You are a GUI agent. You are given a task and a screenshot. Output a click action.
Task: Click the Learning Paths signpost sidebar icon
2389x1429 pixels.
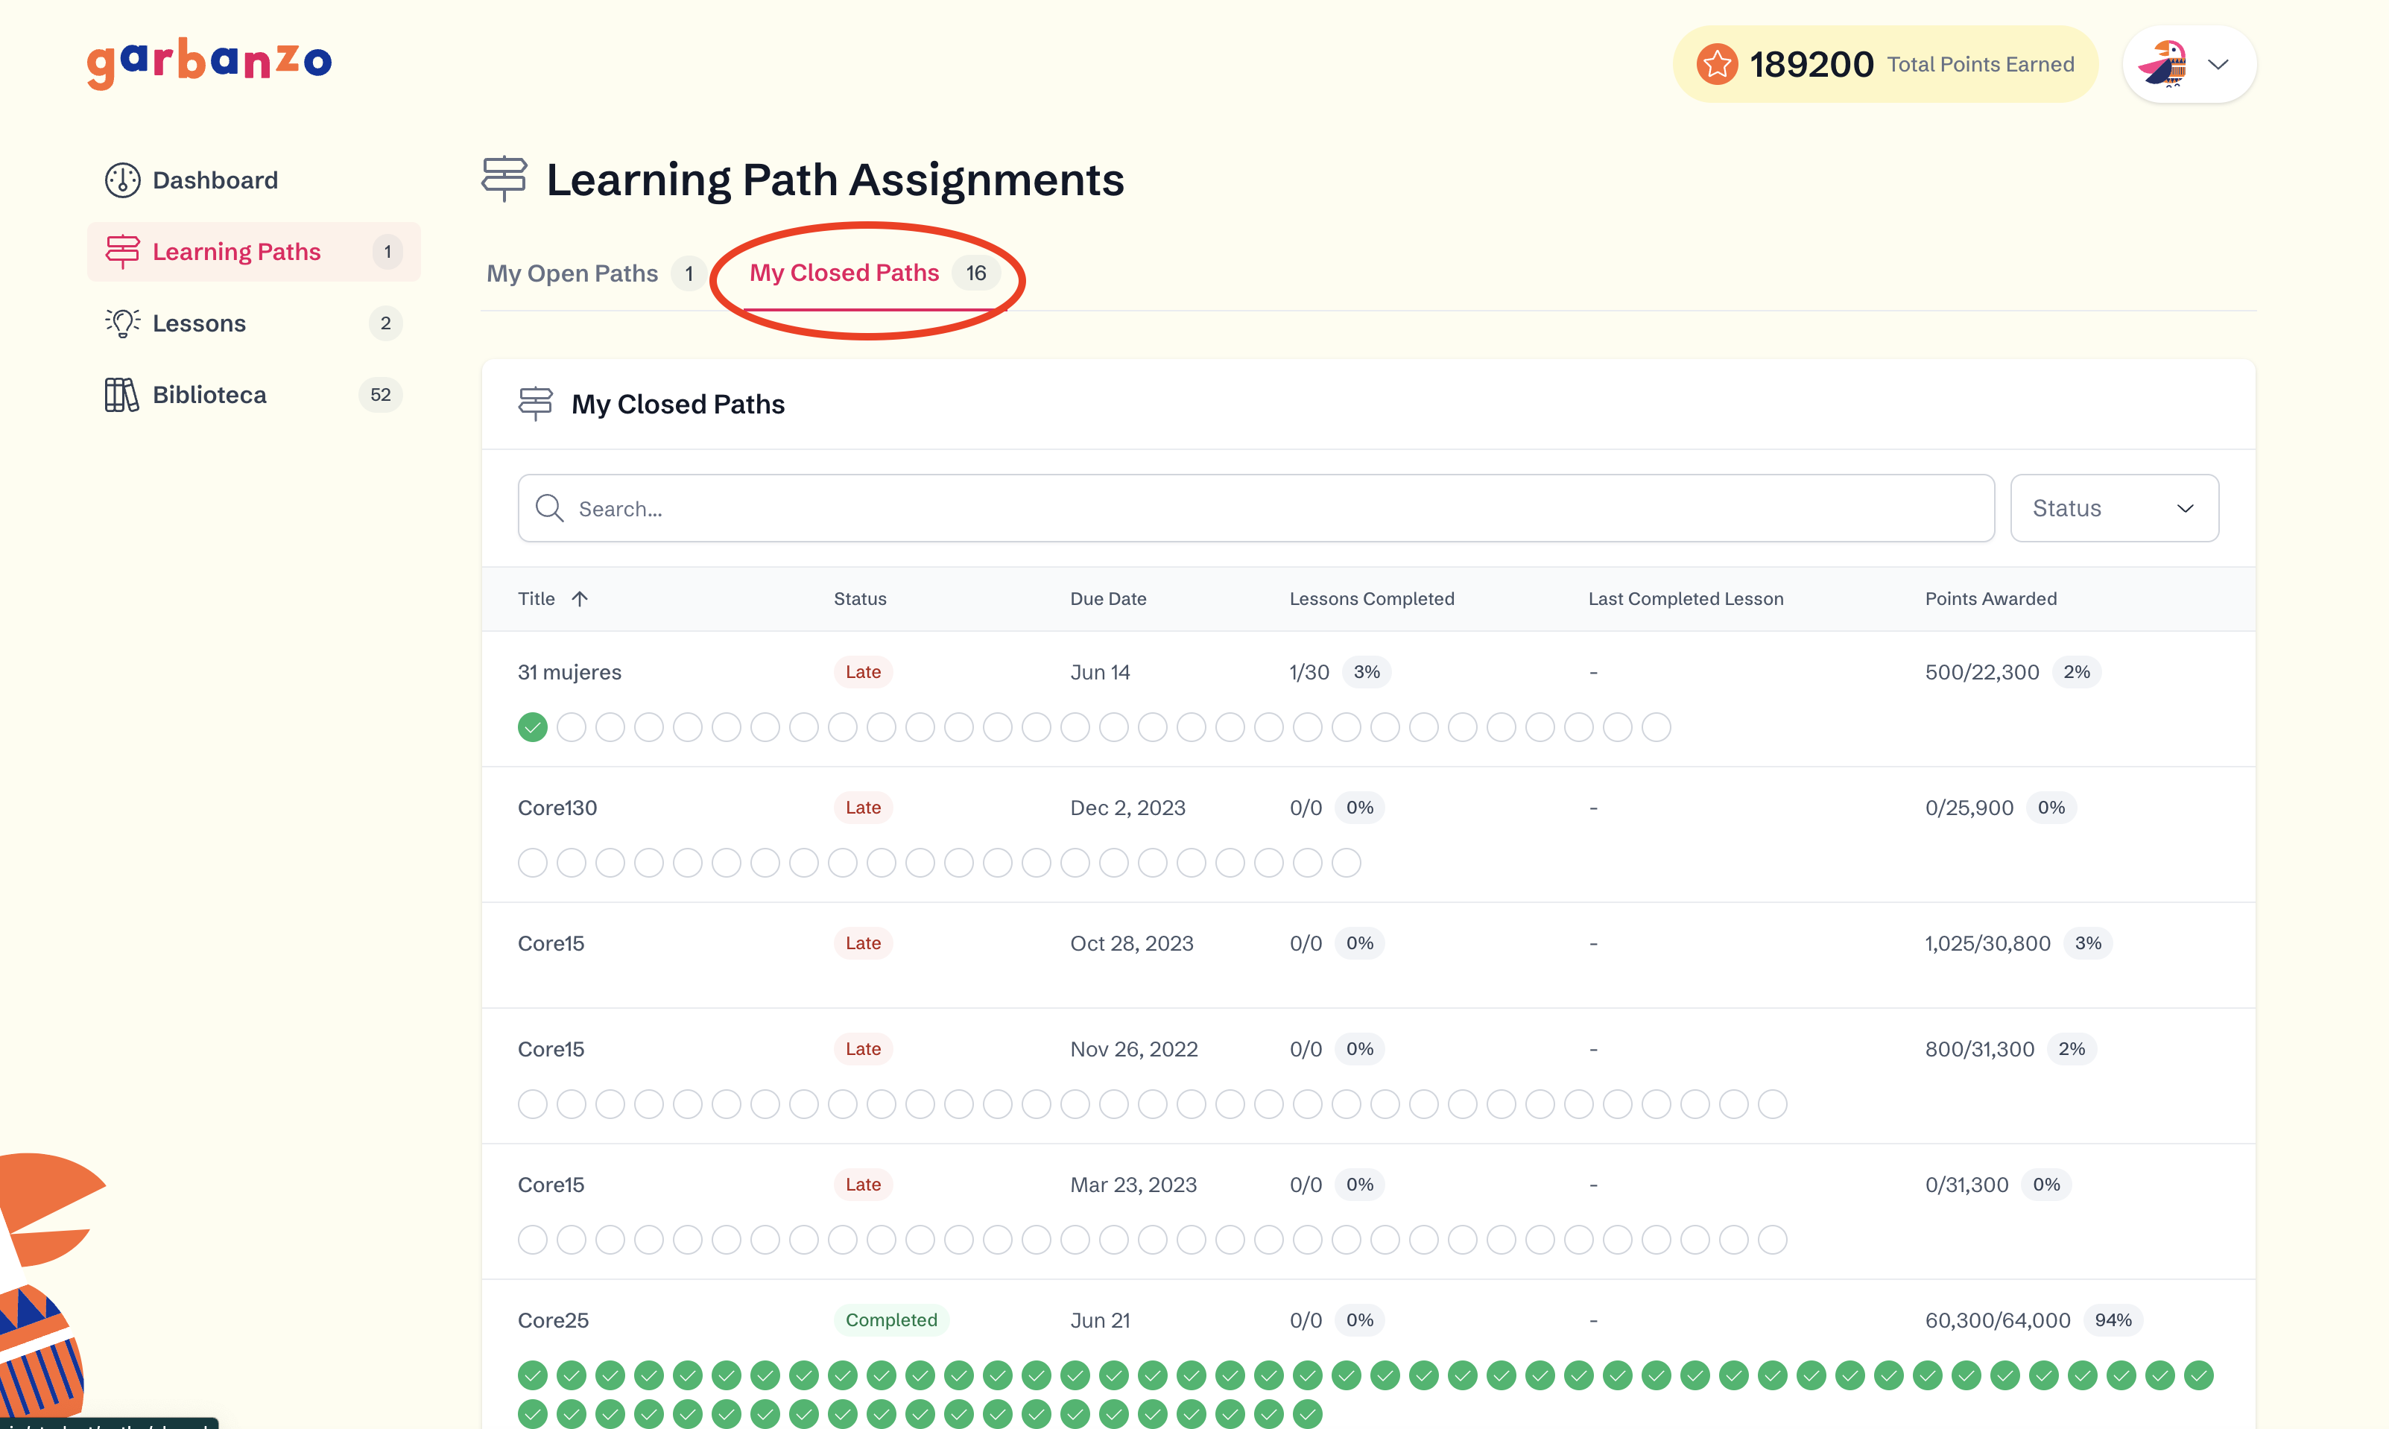[122, 251]
